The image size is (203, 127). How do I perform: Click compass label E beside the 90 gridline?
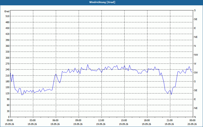tap(195, 99)
